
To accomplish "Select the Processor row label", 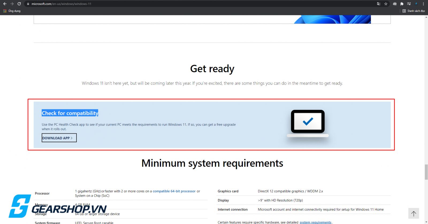I will (42, 194).
